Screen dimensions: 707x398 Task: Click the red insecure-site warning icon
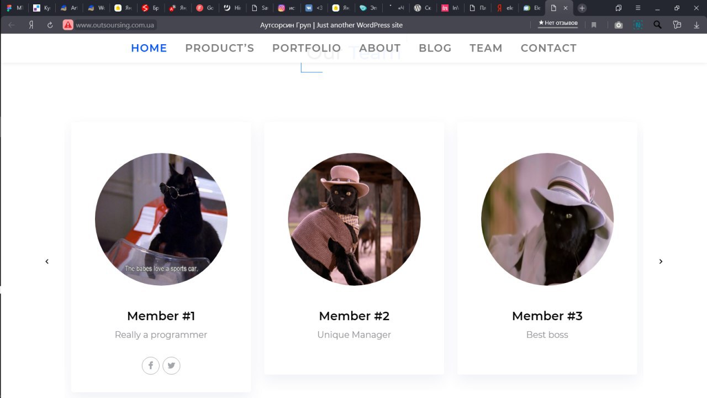coord(68,25)
